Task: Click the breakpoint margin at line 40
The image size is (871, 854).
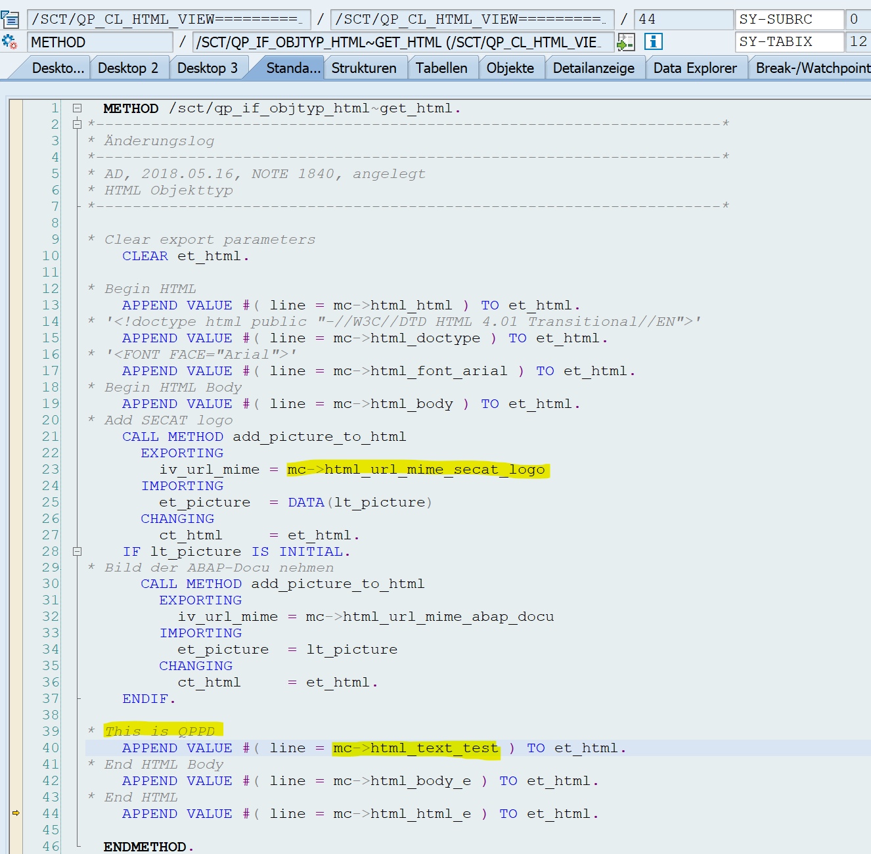Action: point(16,748)
